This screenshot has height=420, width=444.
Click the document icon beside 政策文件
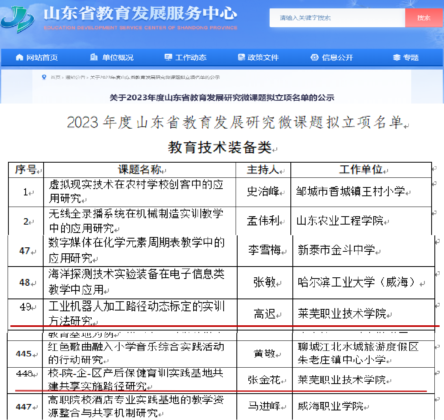[241, 58]
